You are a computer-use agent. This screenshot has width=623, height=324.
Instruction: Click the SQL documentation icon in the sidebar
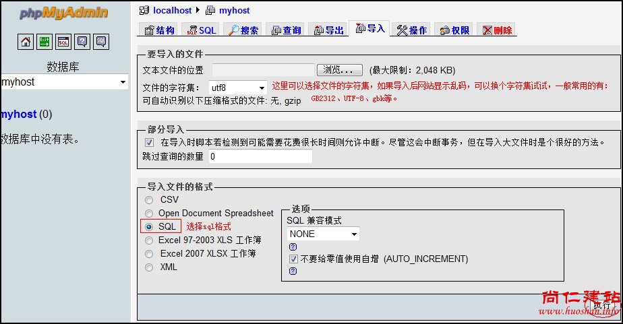click(x=100, y=42)
